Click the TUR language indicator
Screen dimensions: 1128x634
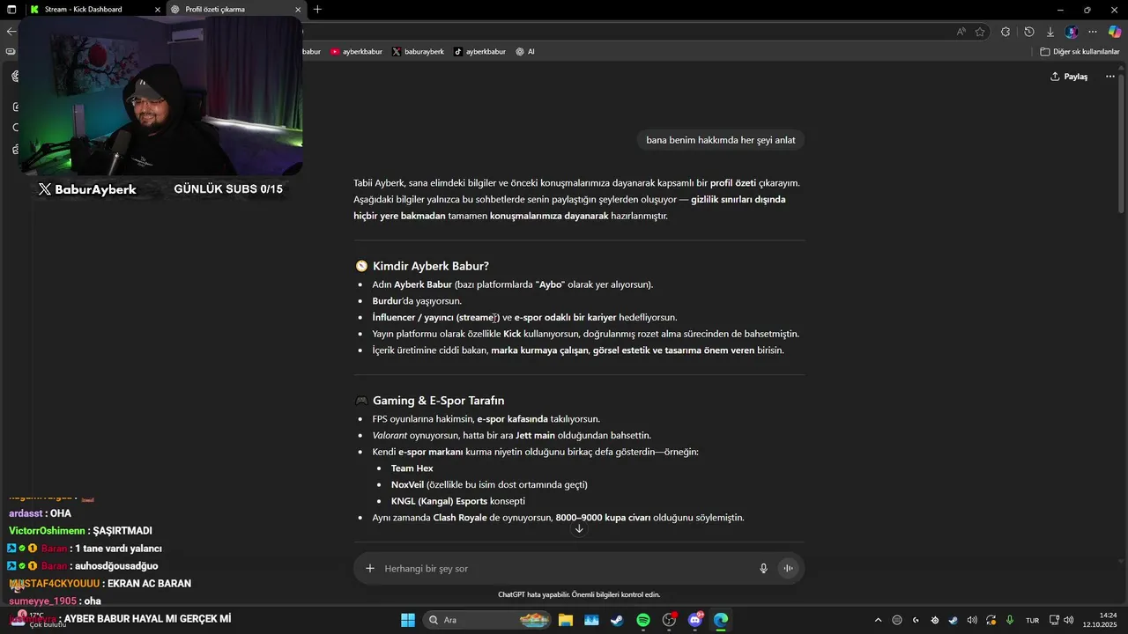[x=1032, y=620]
